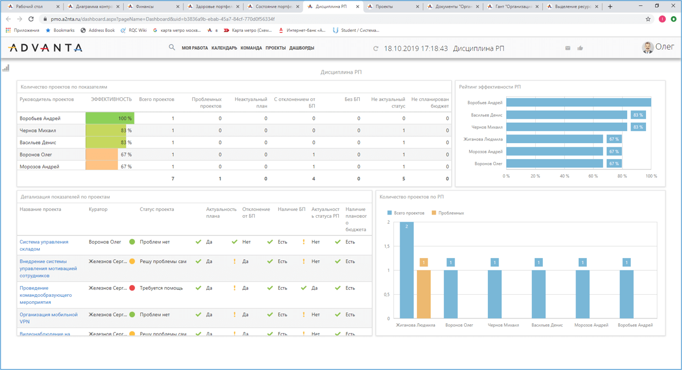Reload the page with browser reload button

coord(31,19)
